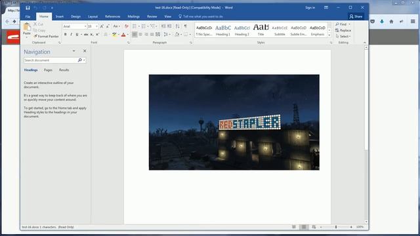Toggle Bold formatting
The height and width of the screenshot is (236, 420).
coord(65,35)
